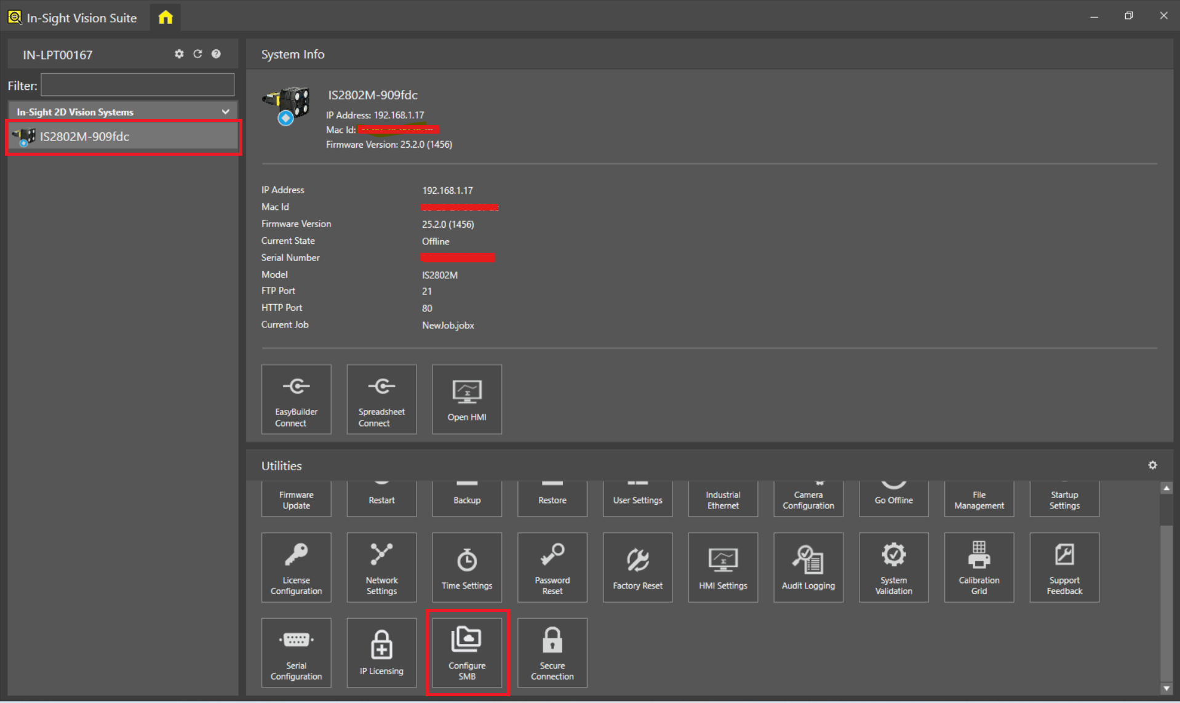Open the Calibration Grid utility

(978, 567)
